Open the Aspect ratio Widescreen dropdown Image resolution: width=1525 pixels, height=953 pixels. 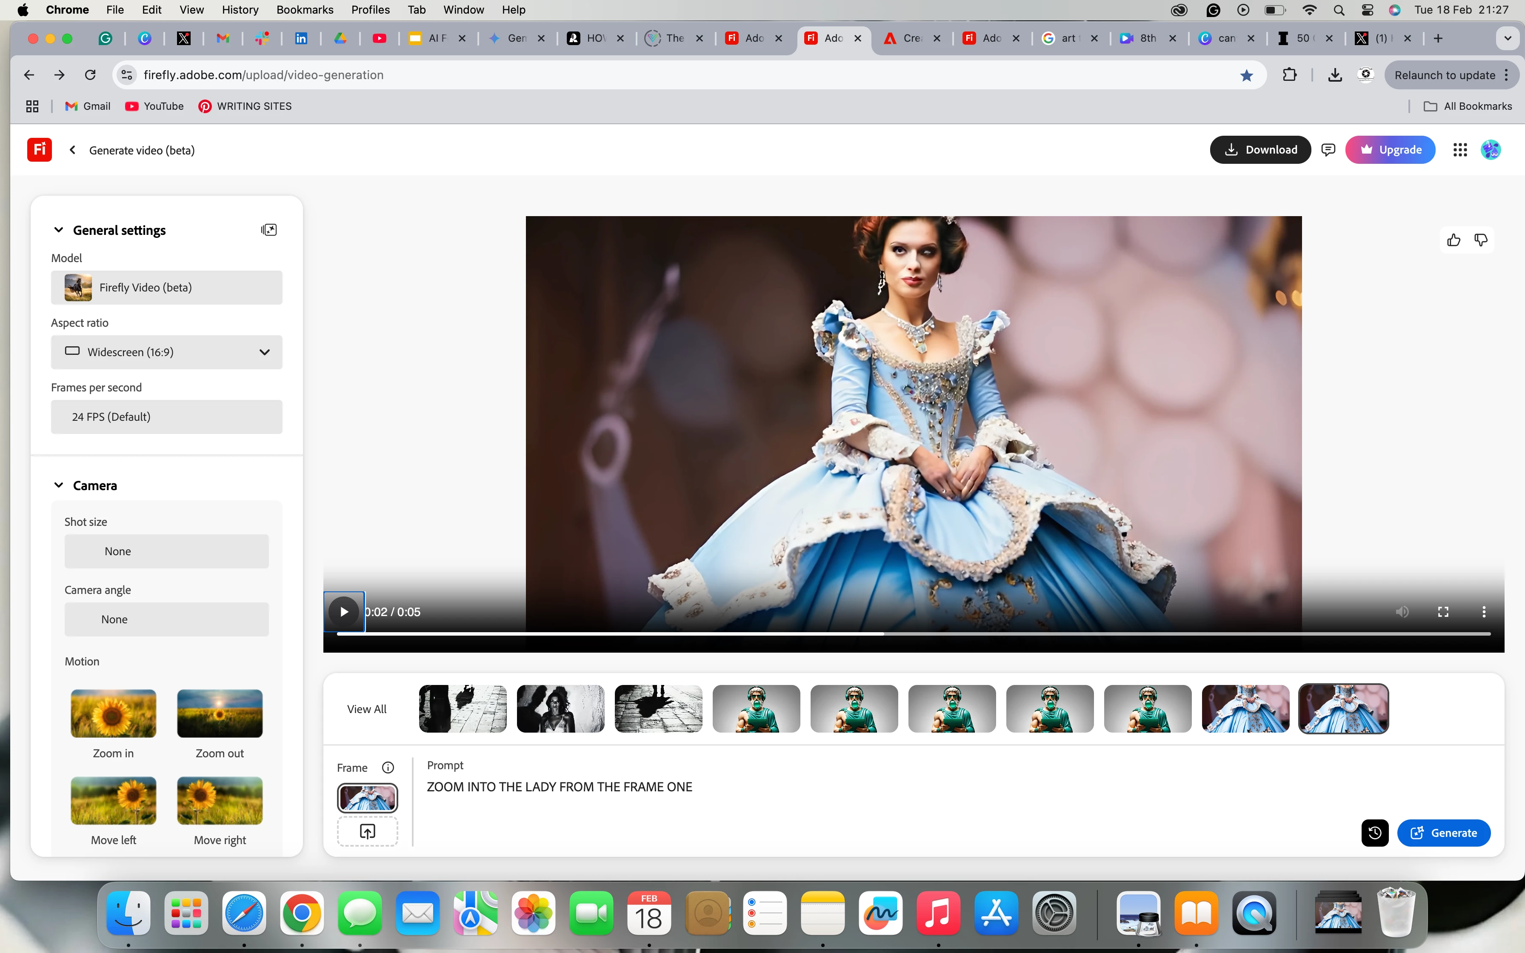tap(166, 352)
